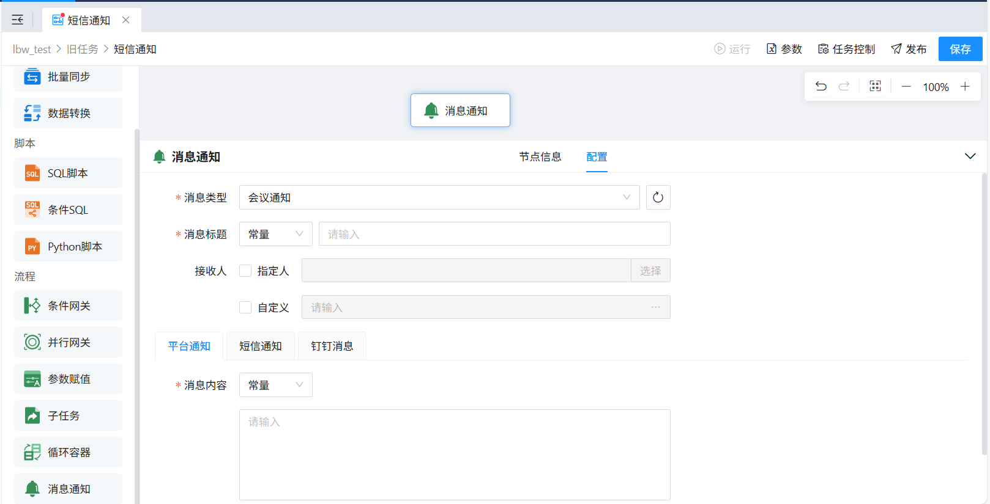The image size is (990, 504).
Task: Click the 发布 button
Action: pyautogui.click(x=909, y=49)
